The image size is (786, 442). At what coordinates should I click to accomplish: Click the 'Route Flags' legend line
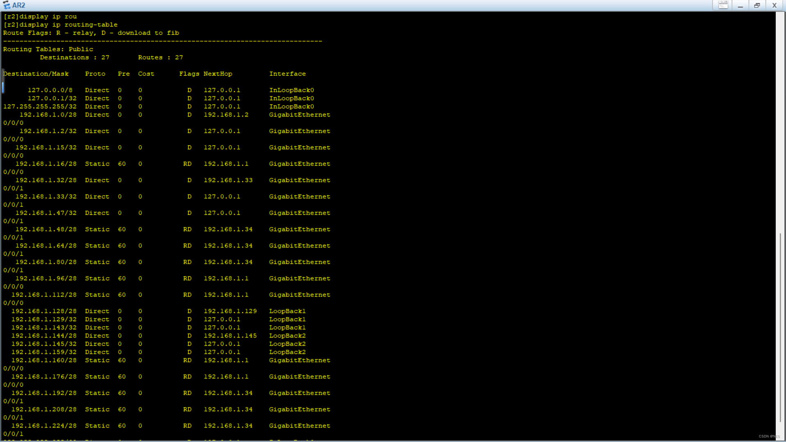(x=91, y=33)
